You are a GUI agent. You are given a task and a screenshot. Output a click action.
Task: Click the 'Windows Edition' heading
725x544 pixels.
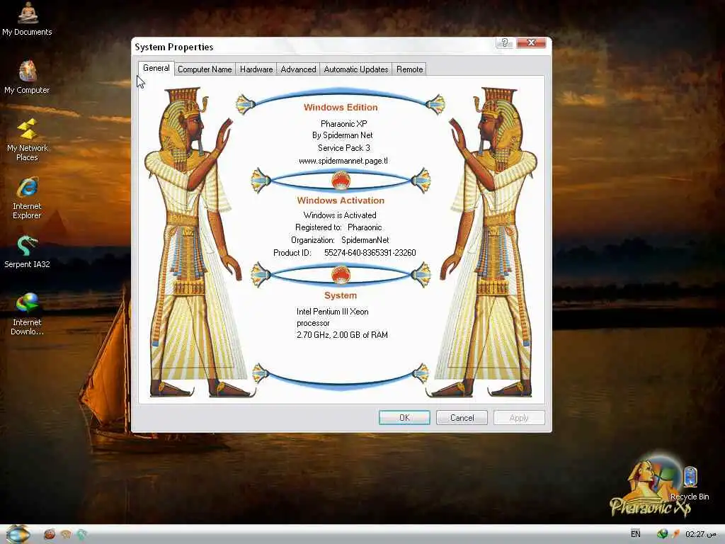point(341,108)
